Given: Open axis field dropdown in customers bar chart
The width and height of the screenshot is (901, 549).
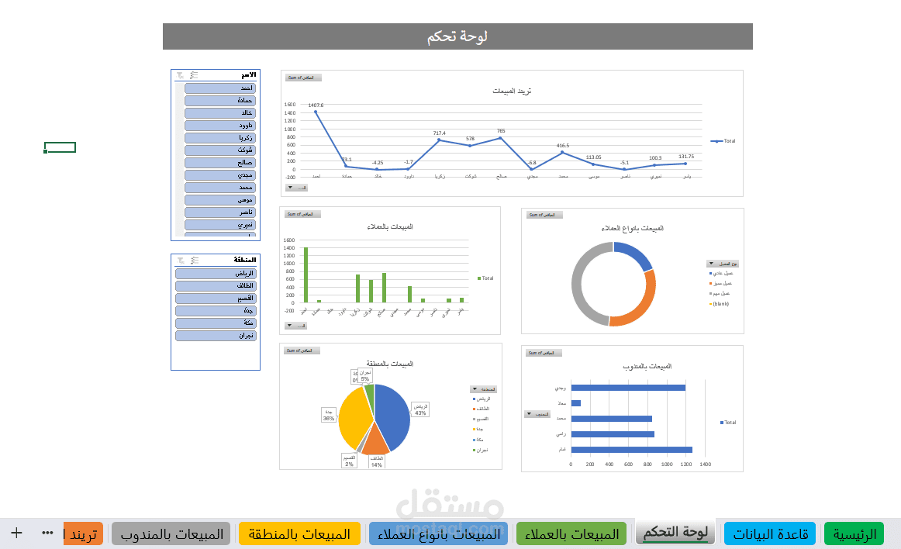Looking at the screenshot, I should (x=296, y=326).
